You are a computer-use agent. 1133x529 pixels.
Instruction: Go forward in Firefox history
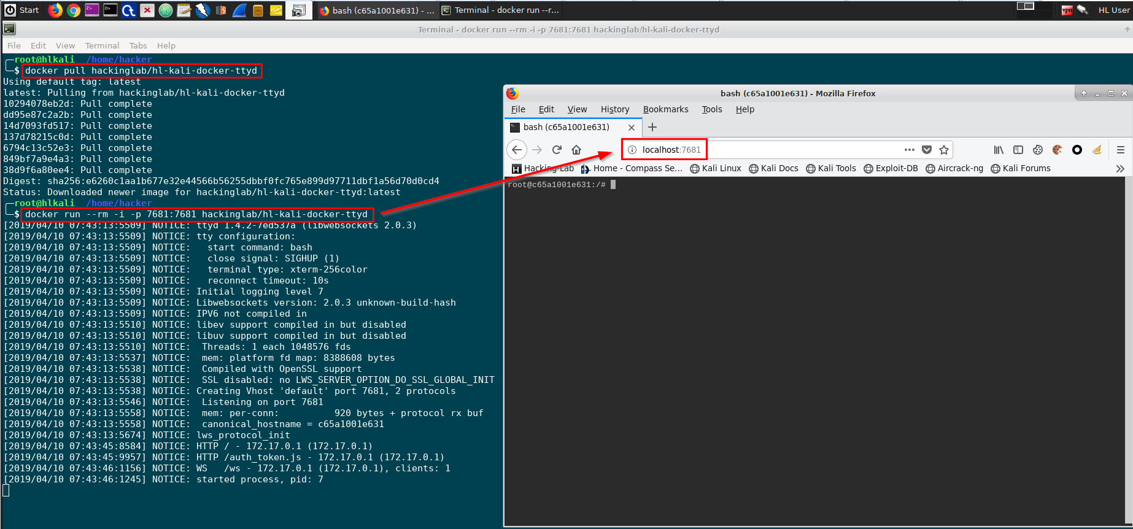point(537,150)
